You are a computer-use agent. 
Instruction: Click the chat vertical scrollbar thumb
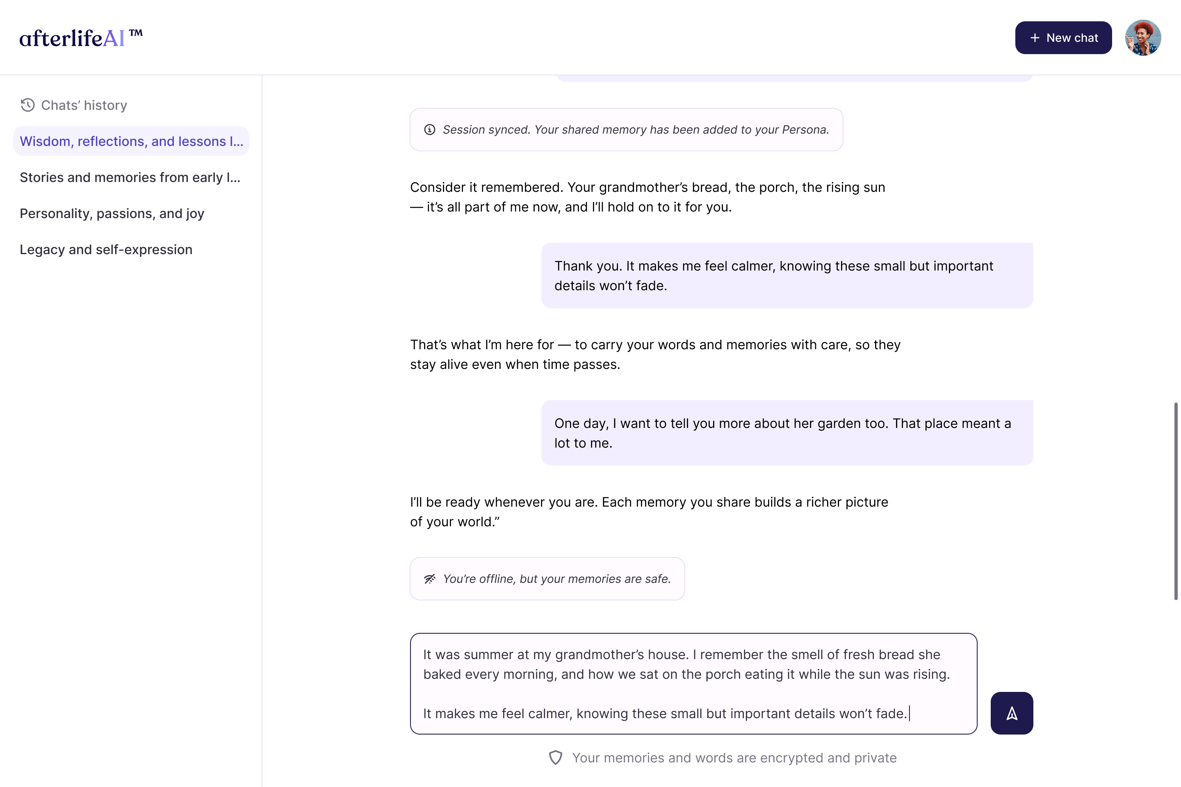1176,501
